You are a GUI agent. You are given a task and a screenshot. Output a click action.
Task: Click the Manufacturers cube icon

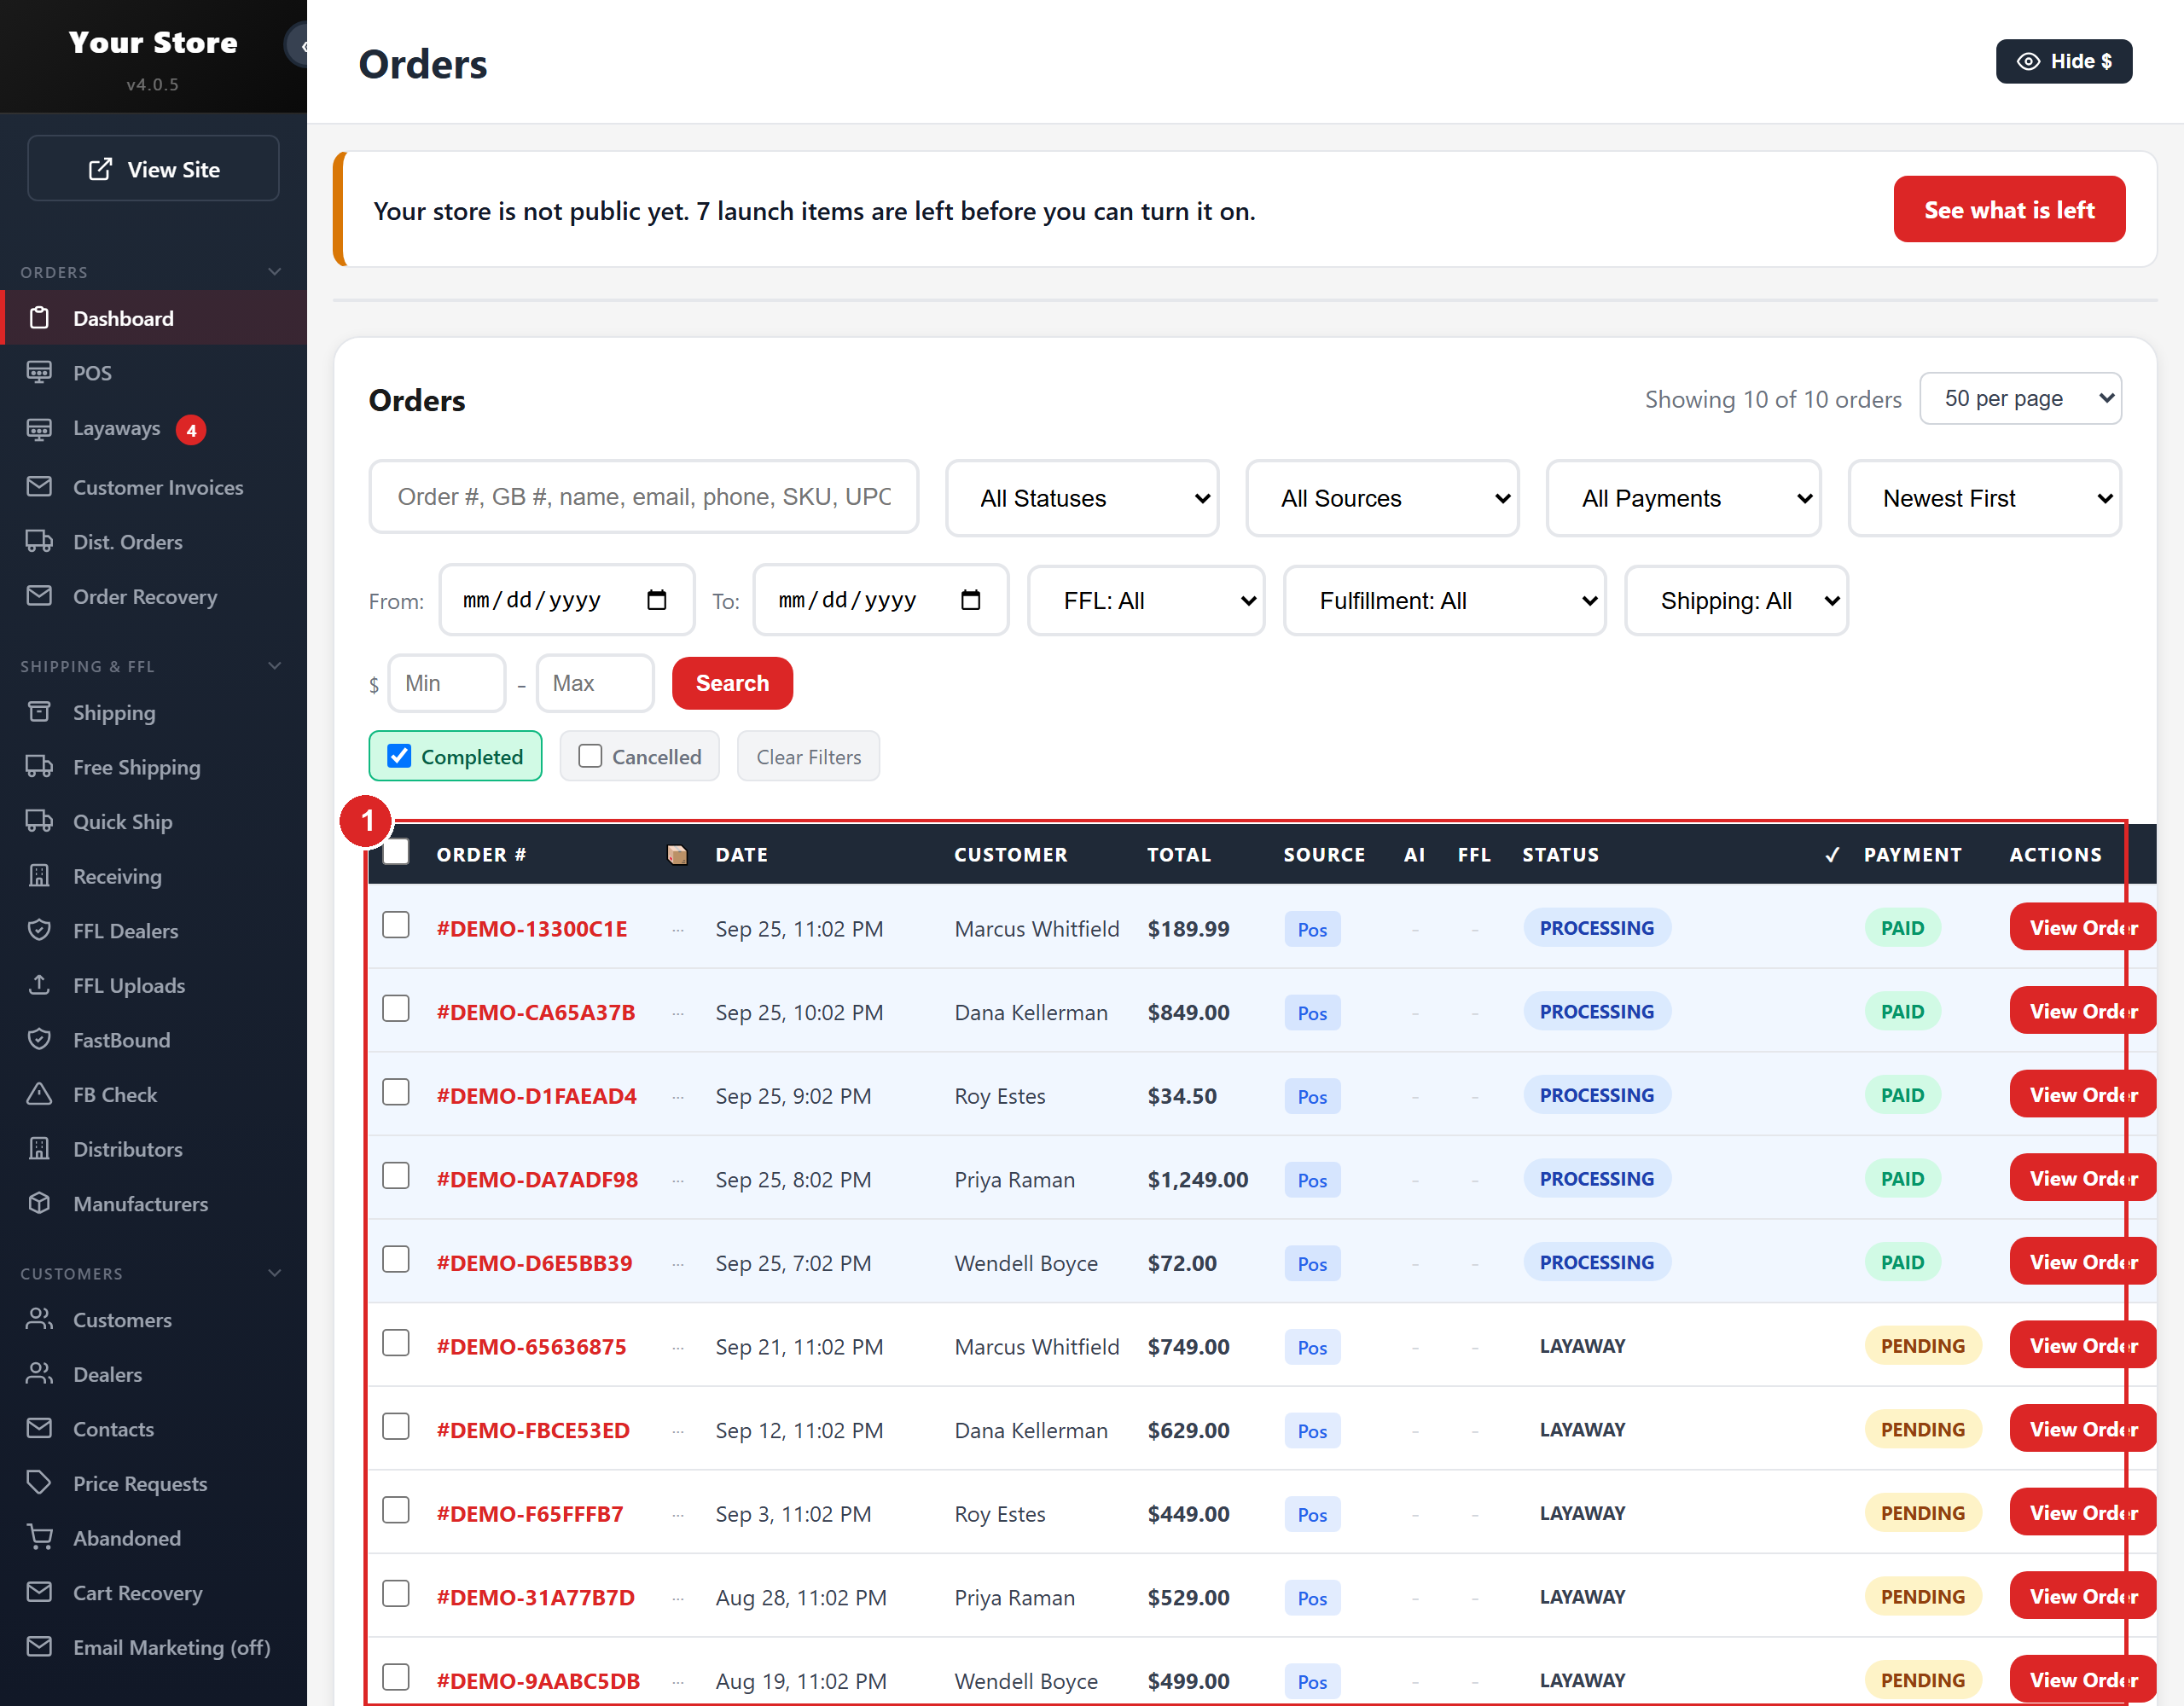click(39, 1203)
